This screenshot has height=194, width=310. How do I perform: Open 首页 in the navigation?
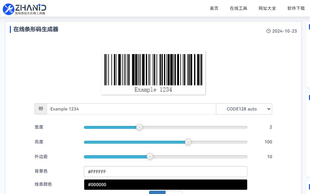(x=214, y=8)
